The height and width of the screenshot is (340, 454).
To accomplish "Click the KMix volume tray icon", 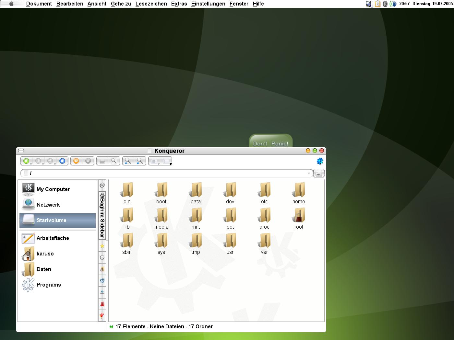I will coord(393,4).
